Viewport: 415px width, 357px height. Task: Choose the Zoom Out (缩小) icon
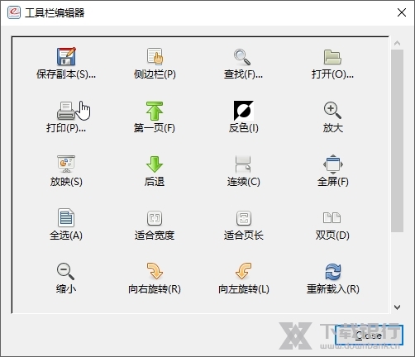click(x=65, y=271)
